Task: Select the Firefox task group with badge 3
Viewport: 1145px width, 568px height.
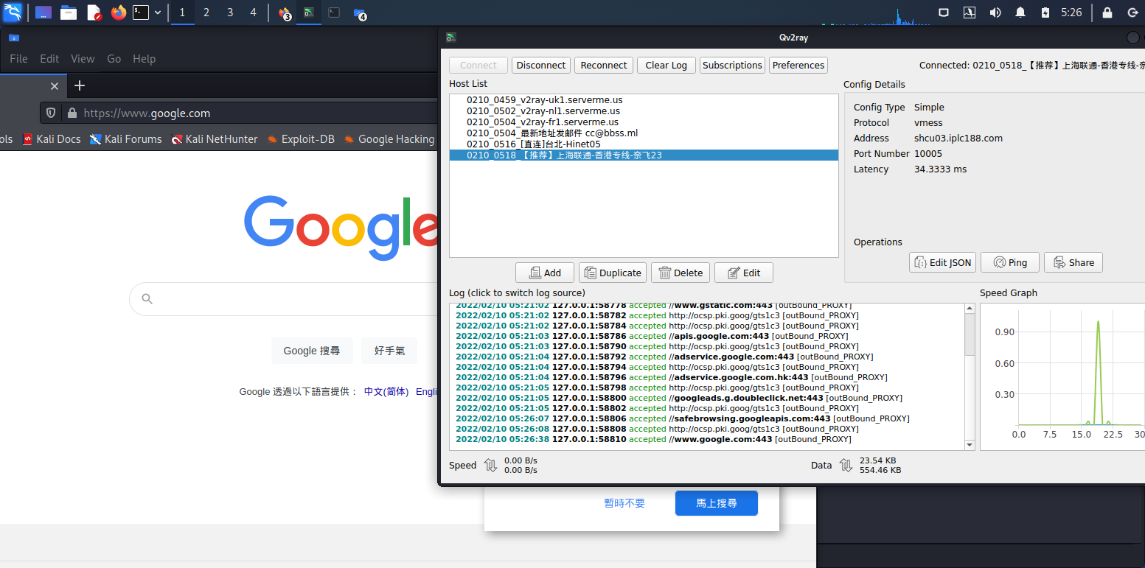Action: [285, 13]
